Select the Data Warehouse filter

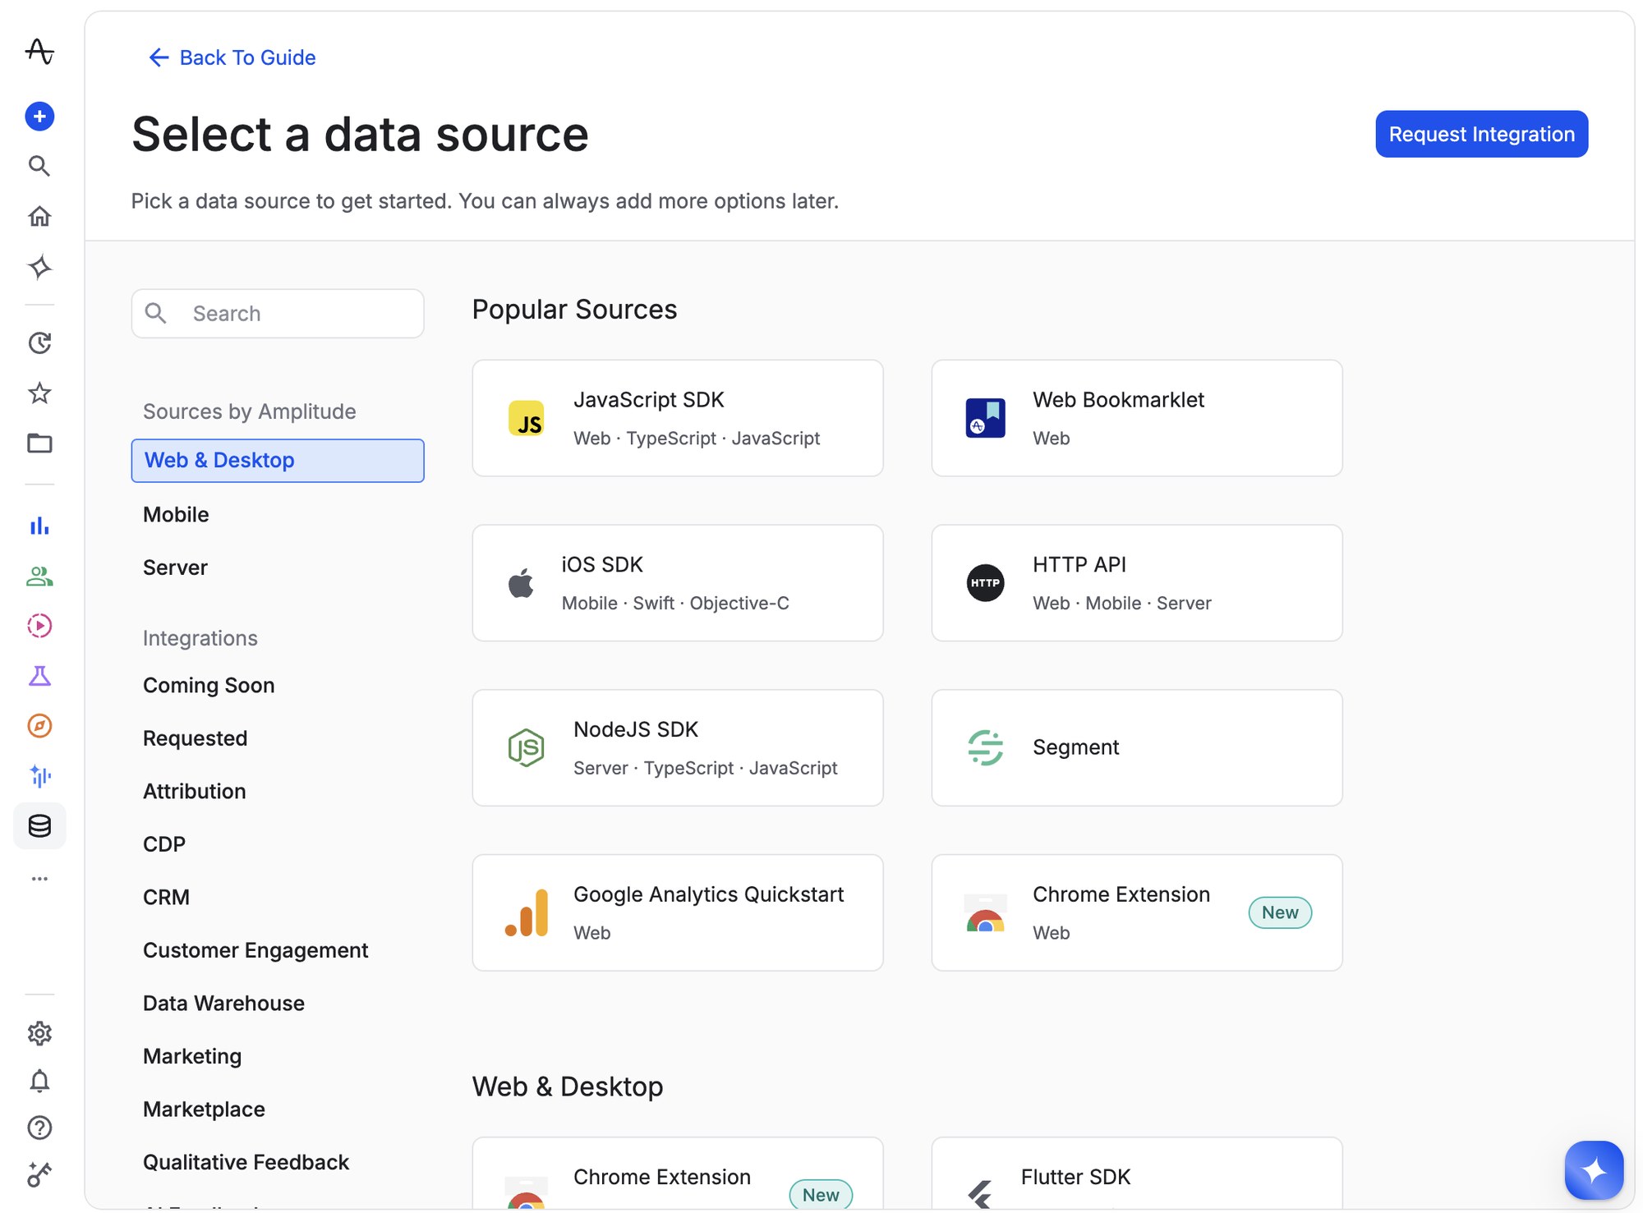point(223,1003)
